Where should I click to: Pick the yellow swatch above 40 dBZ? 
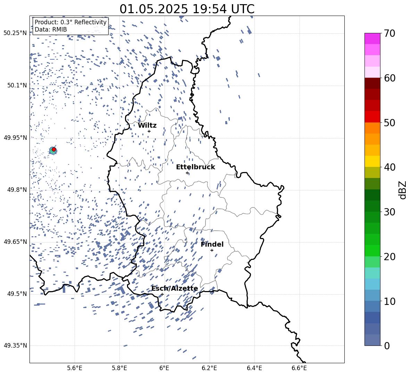point(372,161)
